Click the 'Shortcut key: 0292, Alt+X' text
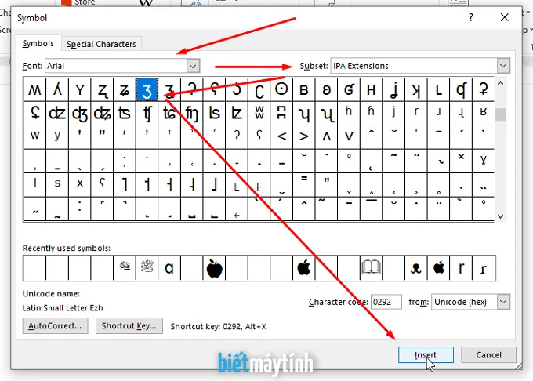Screen dimensions: 533x381 [x=218, y=327]
